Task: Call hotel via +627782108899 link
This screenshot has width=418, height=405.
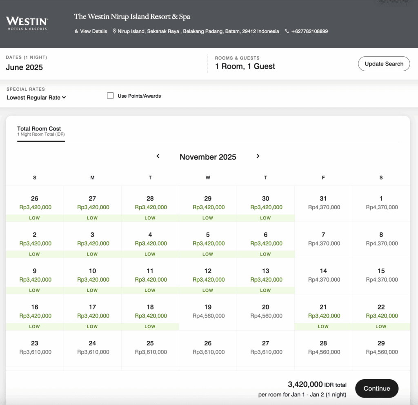Action: pos(309,31)
